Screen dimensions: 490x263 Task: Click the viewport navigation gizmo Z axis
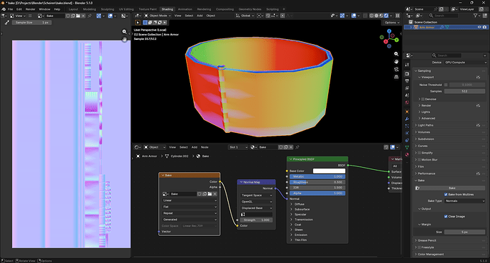coord(389,31)
